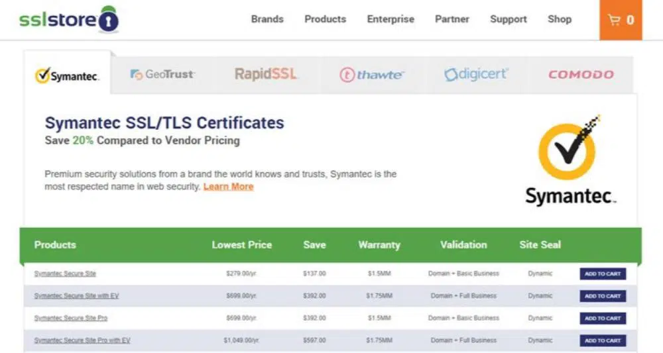Screen dimensions: 663x353
Task: Add Symantec Secure Site Pro to cart
Action: pyautogui.click(x=603, y=319)
